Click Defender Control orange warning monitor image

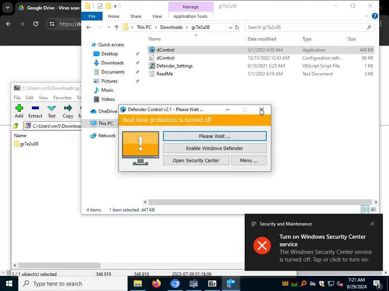pyautogui.click(x=141, y=148)
